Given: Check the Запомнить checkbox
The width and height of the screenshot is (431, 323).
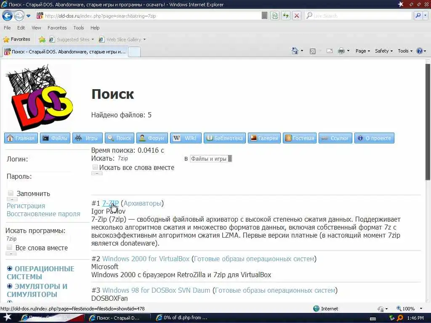Looking at the screenshot, I should coord(11,193).
